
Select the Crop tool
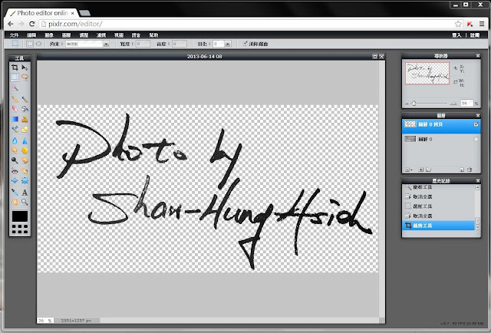15,68
